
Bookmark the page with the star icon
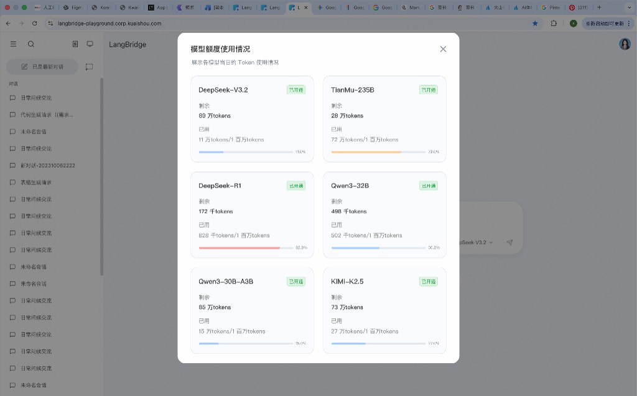[x=535, y=24]
